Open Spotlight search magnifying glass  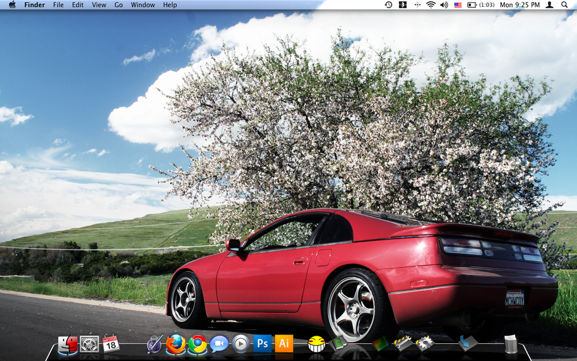(564, 5)
